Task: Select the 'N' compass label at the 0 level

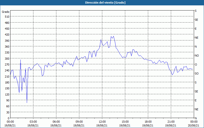Action: pos(196,118)
